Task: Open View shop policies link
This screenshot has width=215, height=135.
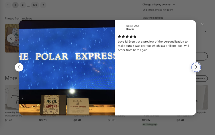Action: 153,18
